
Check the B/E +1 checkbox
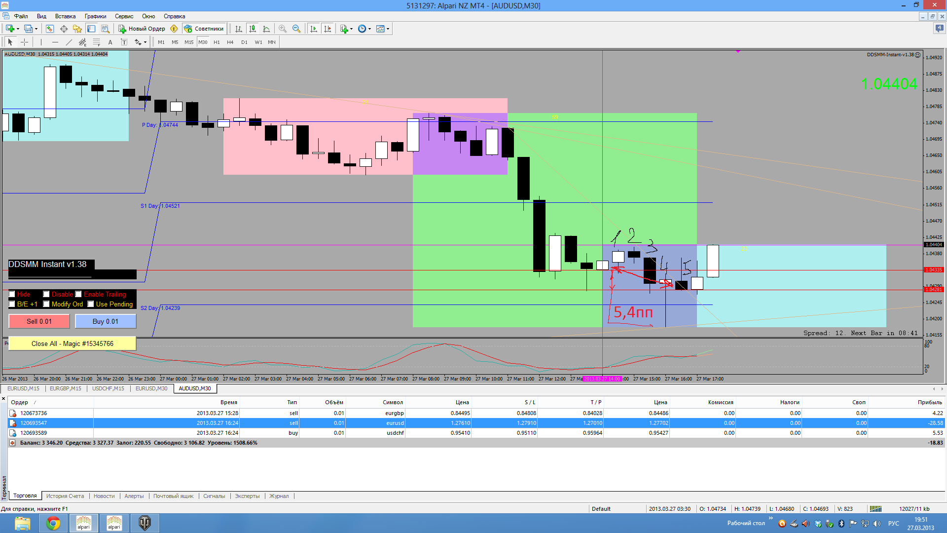(12, 304)
